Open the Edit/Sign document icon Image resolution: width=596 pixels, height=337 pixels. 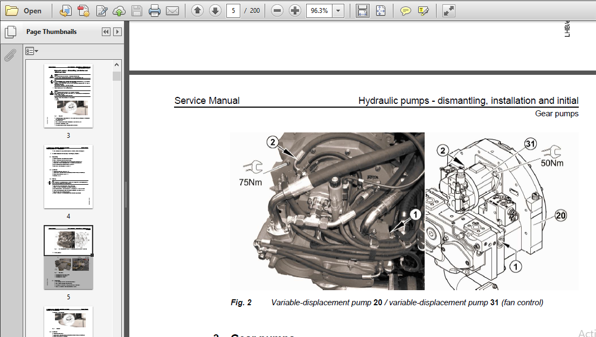[101, 11]
